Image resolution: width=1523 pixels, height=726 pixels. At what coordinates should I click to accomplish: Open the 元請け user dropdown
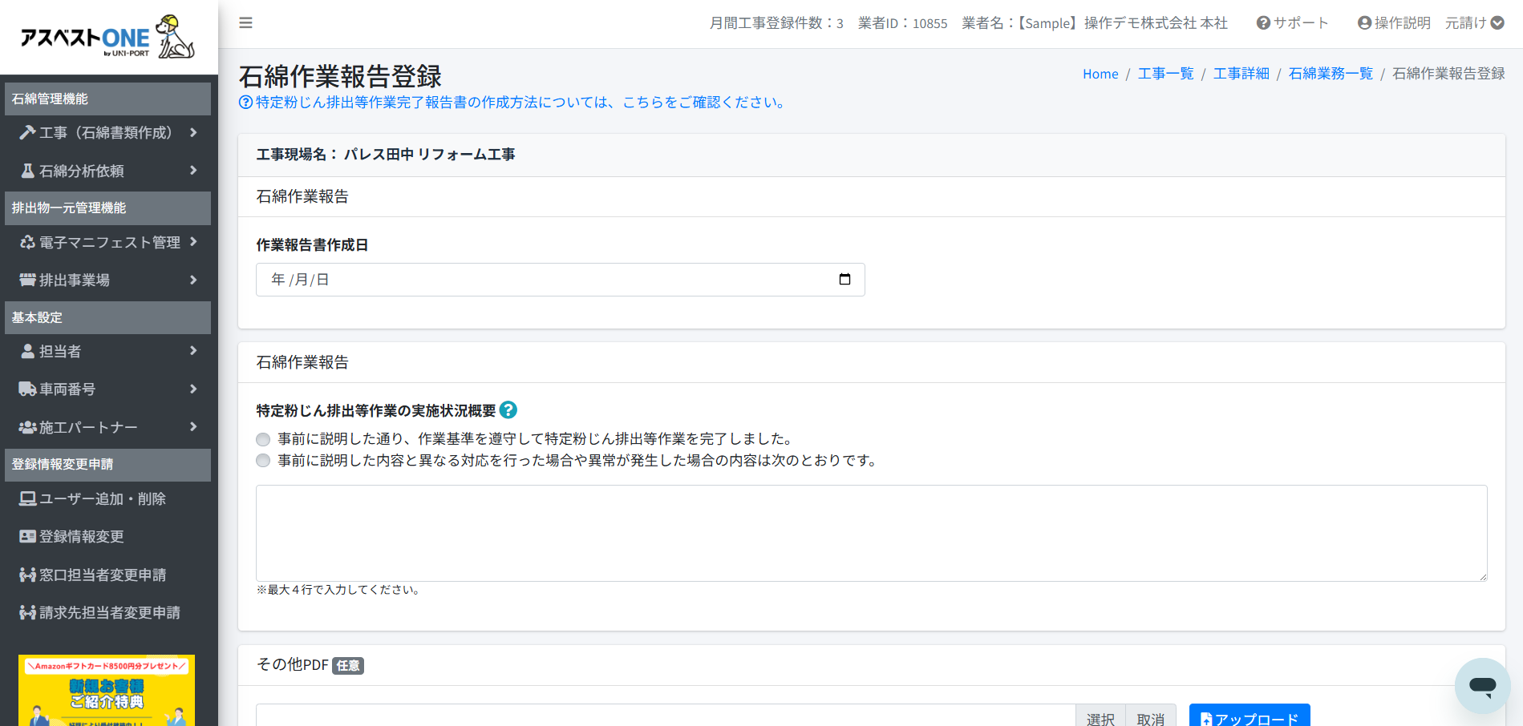1474,23
